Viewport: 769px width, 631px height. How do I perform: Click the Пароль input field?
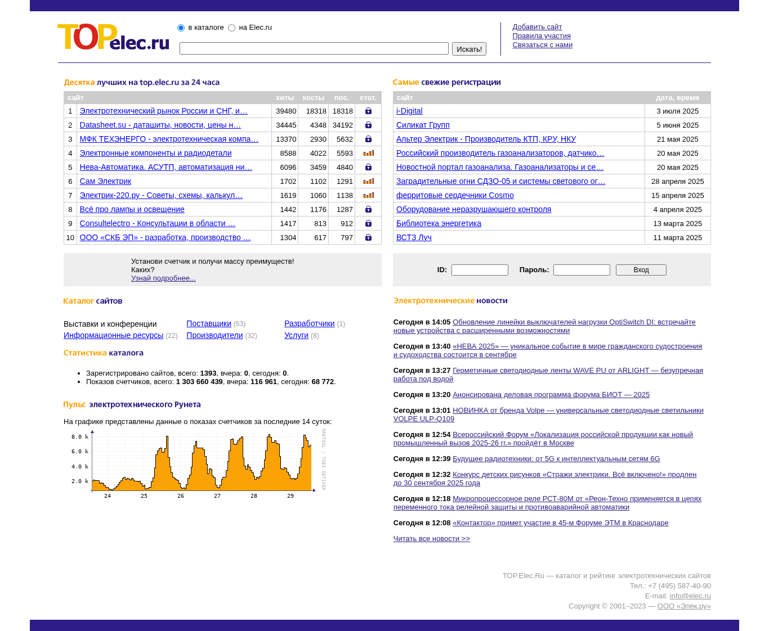pyautogui.click(x=582, y=270)
